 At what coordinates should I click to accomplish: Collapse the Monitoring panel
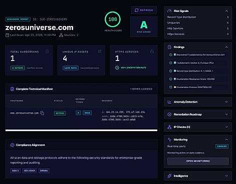(x=226, y=139)
